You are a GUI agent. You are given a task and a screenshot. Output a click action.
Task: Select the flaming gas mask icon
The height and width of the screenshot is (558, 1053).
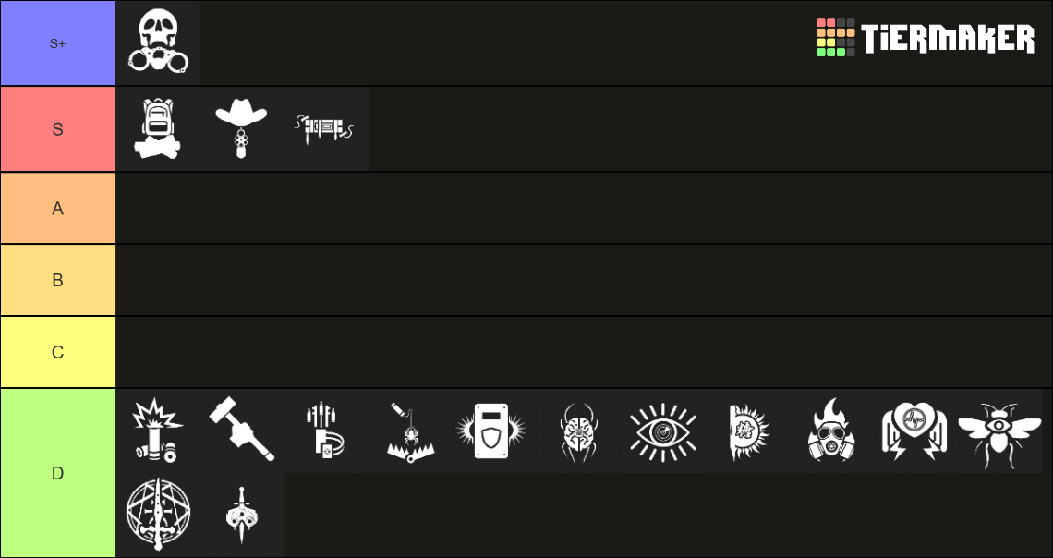830,431
